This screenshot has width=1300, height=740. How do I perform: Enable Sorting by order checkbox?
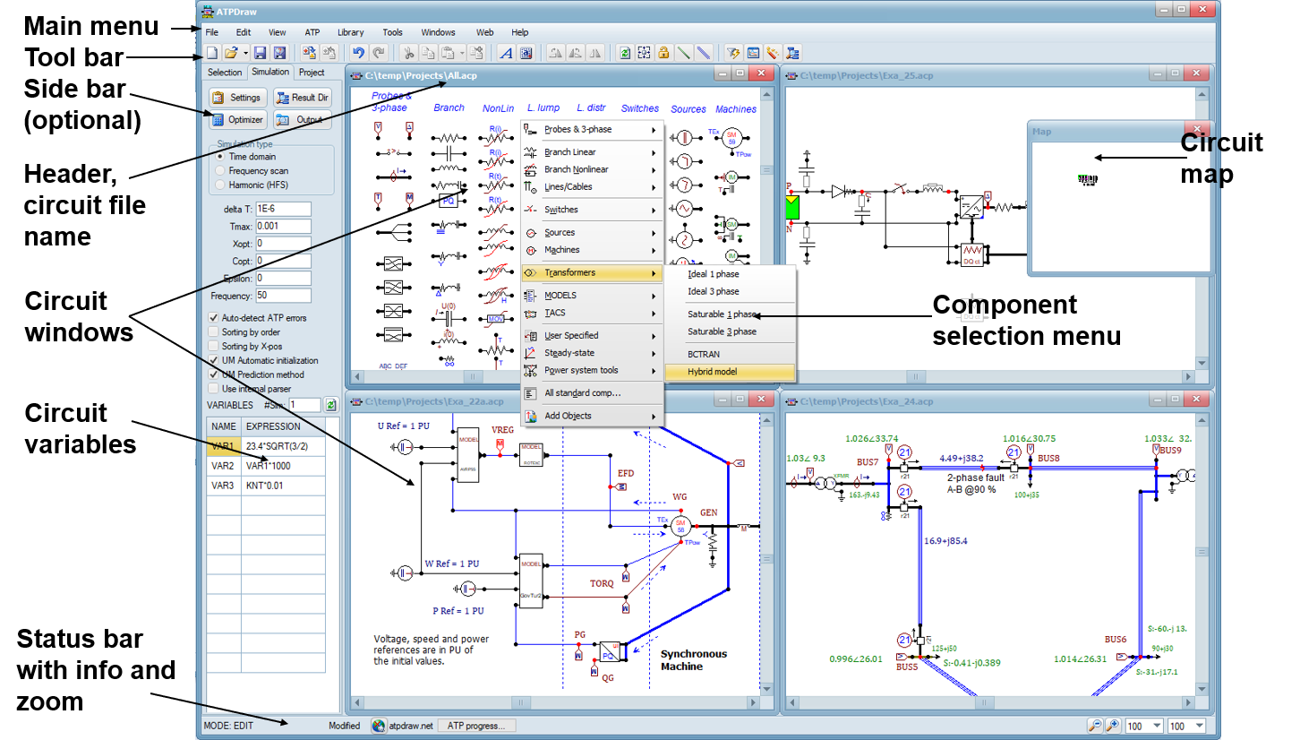pos(213,331)
